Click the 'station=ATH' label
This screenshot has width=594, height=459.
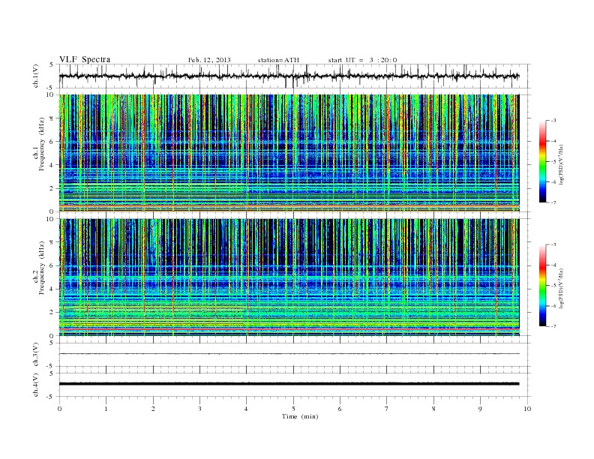tap(278, 60)
